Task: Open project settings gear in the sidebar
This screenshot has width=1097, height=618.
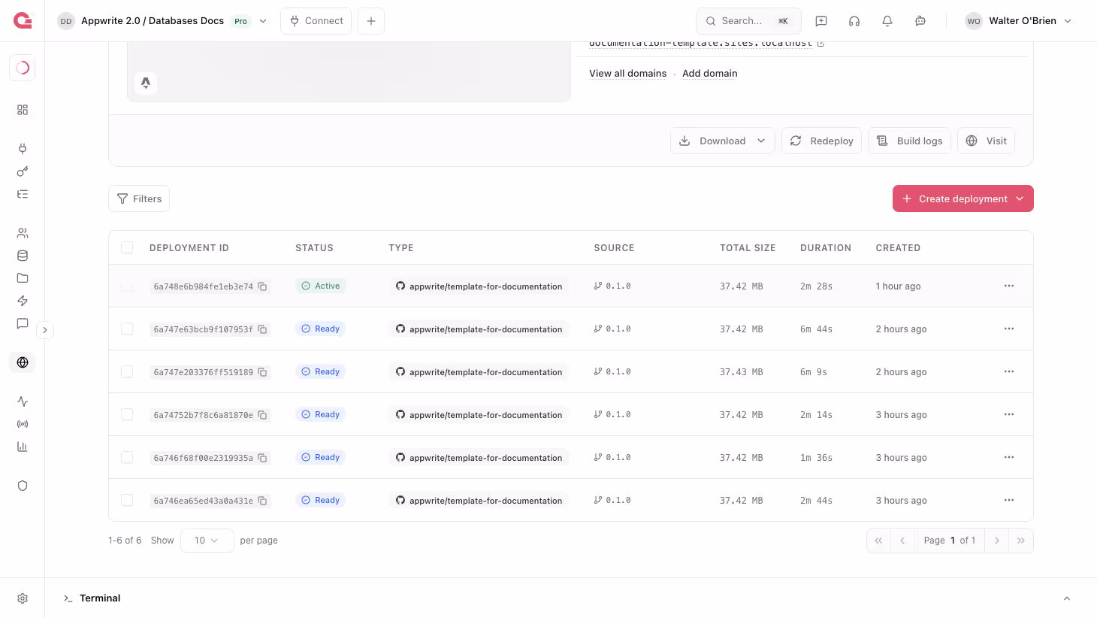Action: pyautogui.click(x=23, y=598)
